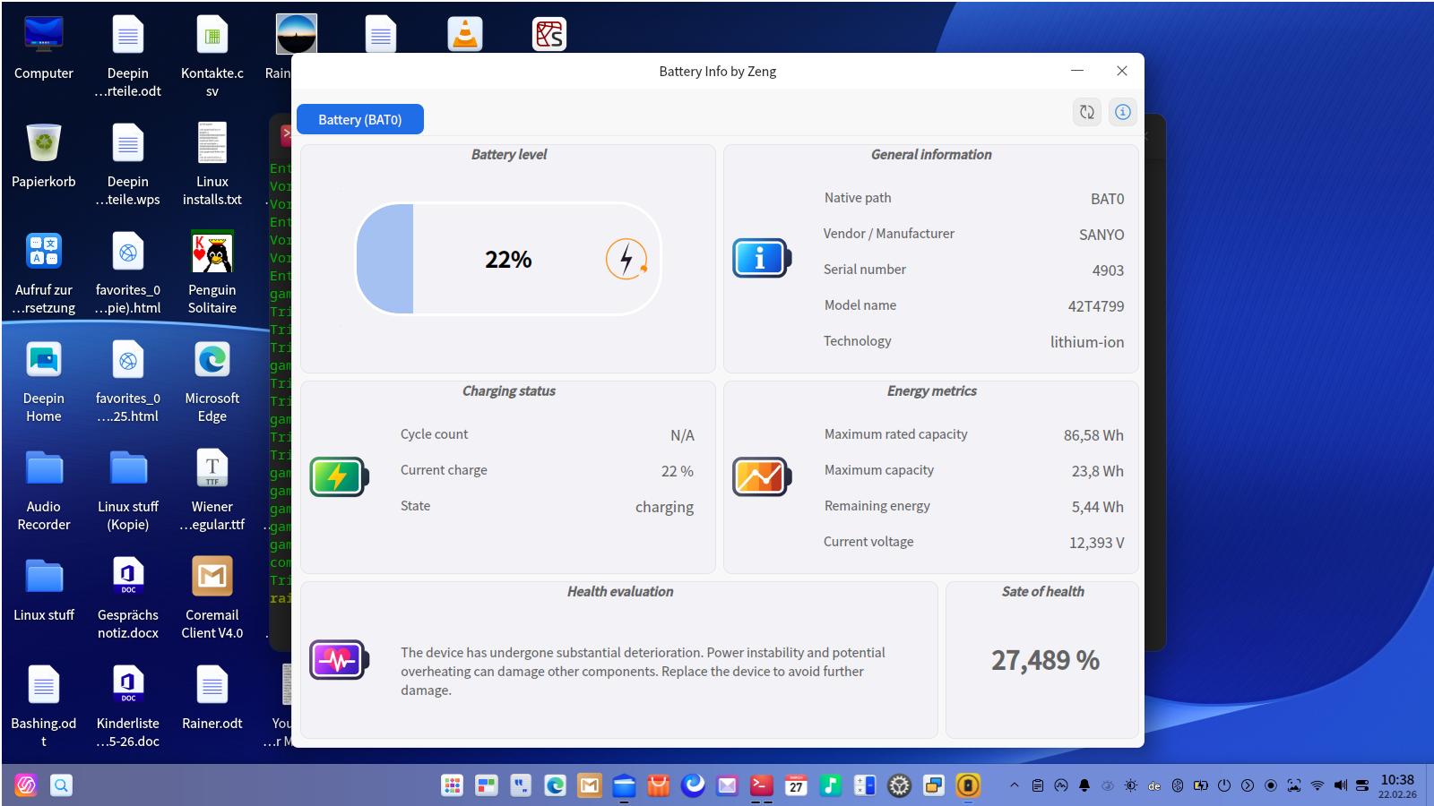Image resolution: width=1434 pixels, height=806 pixels.
Task: Click the de keyboard layout indicator
Action: tap(1154, 785)
